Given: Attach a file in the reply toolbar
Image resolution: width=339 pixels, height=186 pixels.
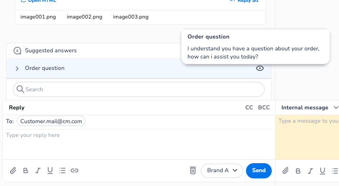Looking at the screenshot, I should point(13,170).
